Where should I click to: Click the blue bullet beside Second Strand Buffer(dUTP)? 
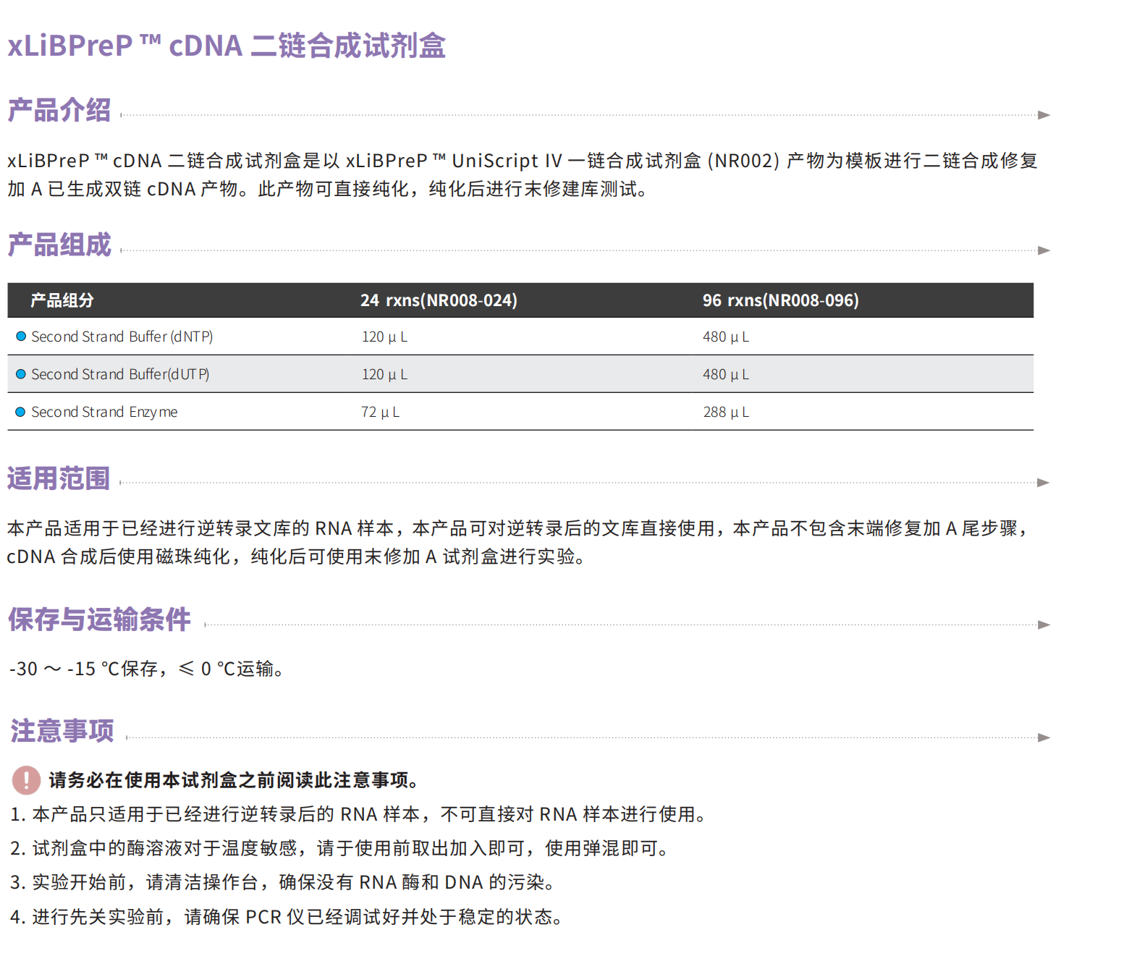pos(21,374)
